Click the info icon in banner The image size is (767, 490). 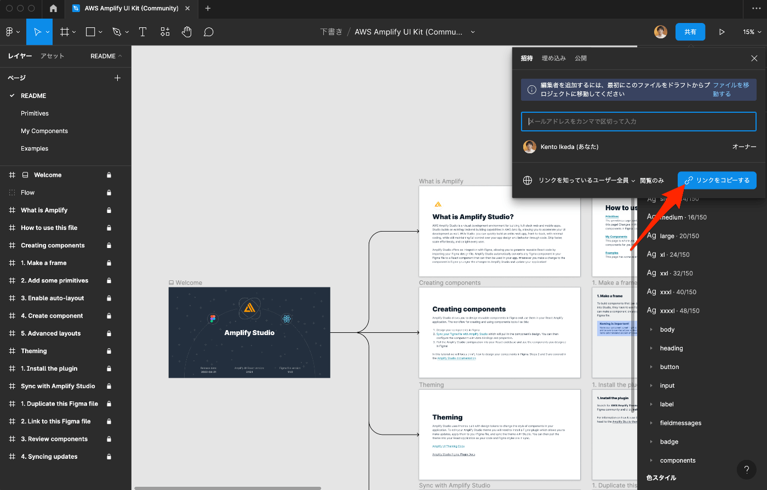click(531, 90)
